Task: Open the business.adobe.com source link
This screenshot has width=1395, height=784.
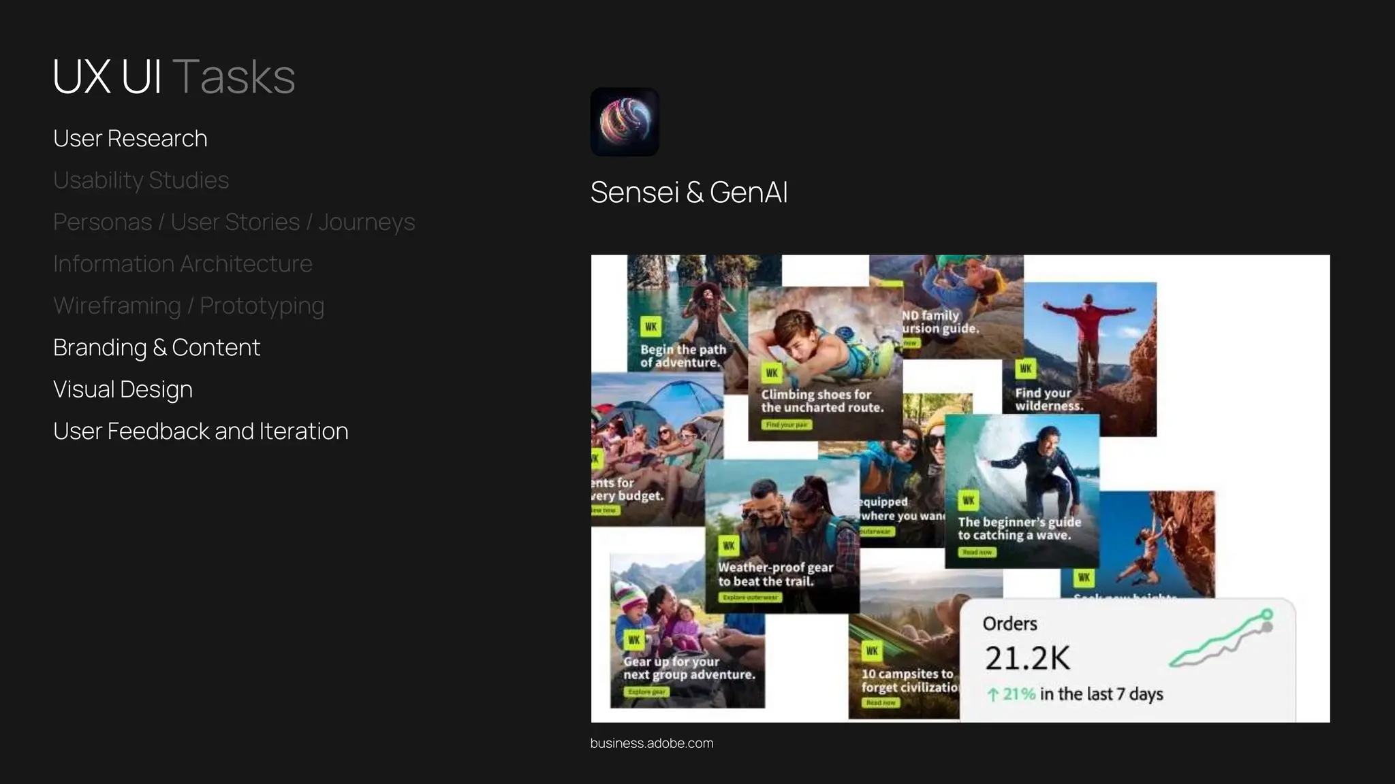Action: [x=651, y=743]
